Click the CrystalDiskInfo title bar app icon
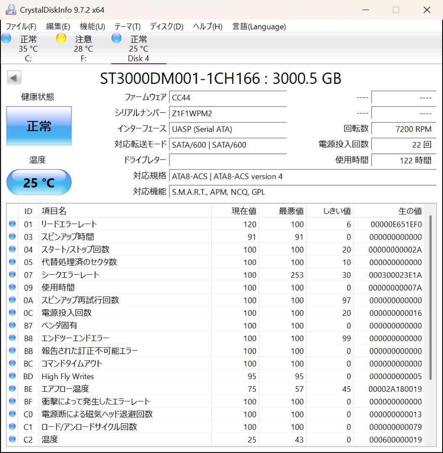Viewport: 443px width, 453px height. click(11, 10)
